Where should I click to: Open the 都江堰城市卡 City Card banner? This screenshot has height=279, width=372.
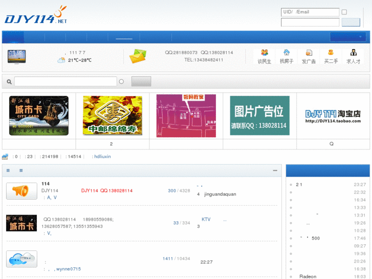pyautogui.click(x=39, y=116)
